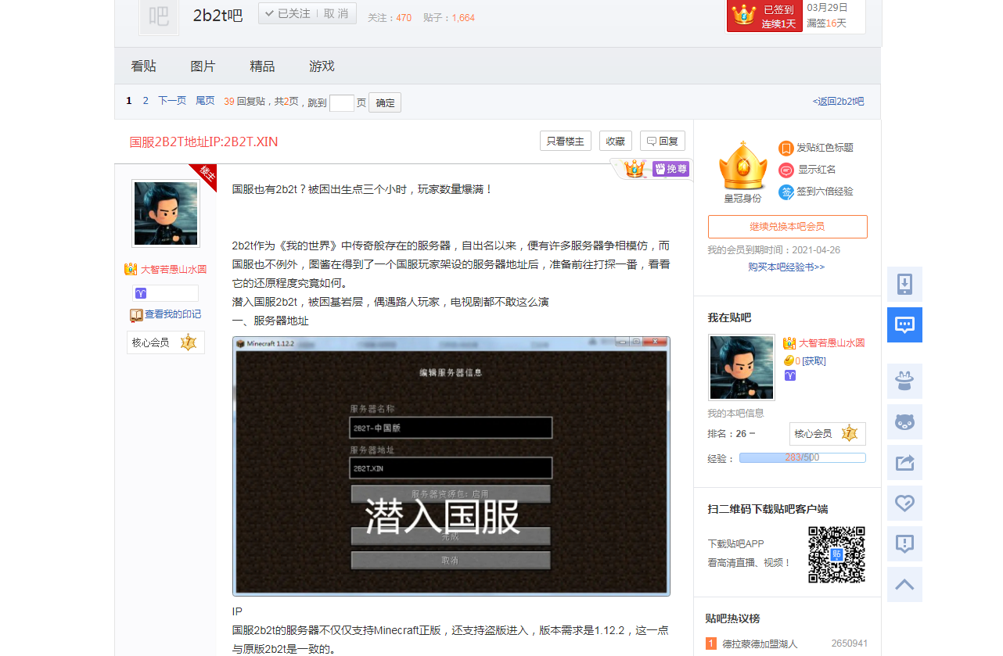Image resolution: width=1003 pixels, height=656 pixels.
Task: Click the download app icon in right sidebar
Action: click(x=904, y=284)
